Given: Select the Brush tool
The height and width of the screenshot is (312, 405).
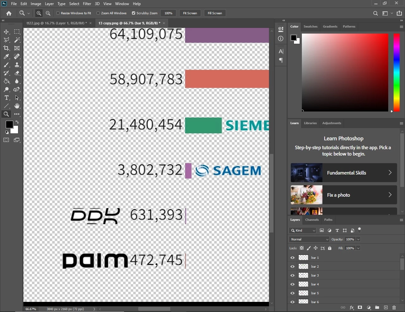Looking at the screenshot, I should (x=6, y=65).
